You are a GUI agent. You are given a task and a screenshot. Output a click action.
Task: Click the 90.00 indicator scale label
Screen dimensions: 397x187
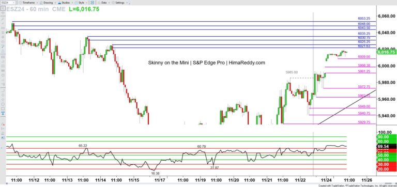pos(386,137)
